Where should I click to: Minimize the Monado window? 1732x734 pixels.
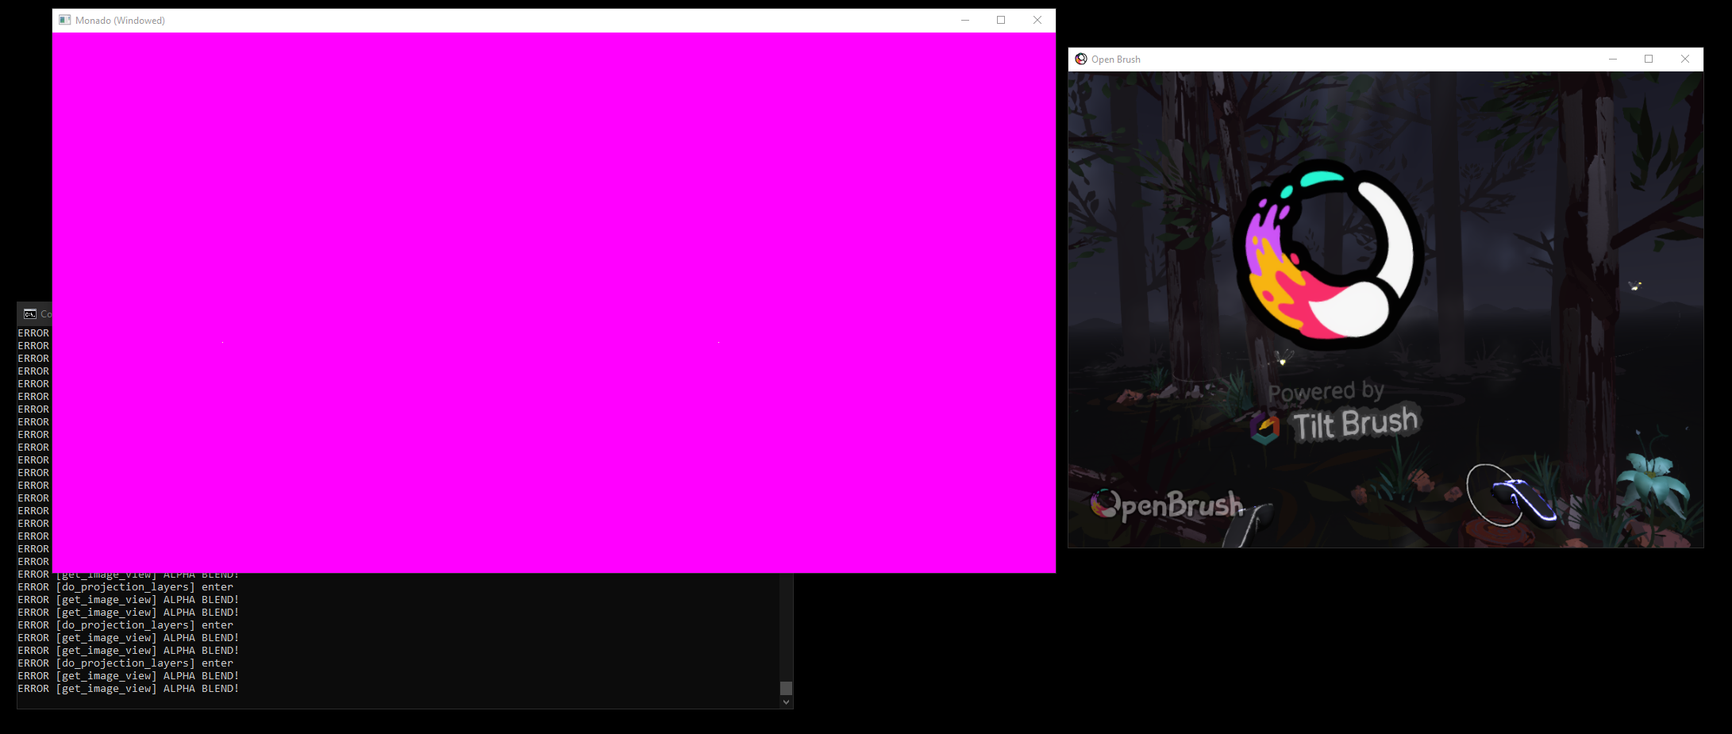[x=964, y=20]
